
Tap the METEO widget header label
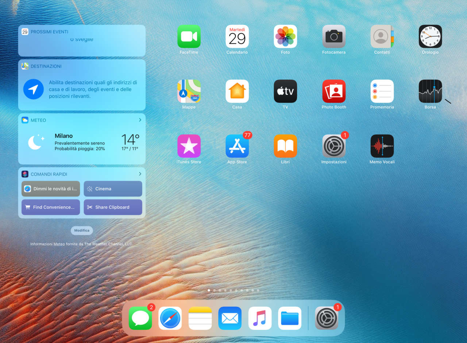pos(38,120)
